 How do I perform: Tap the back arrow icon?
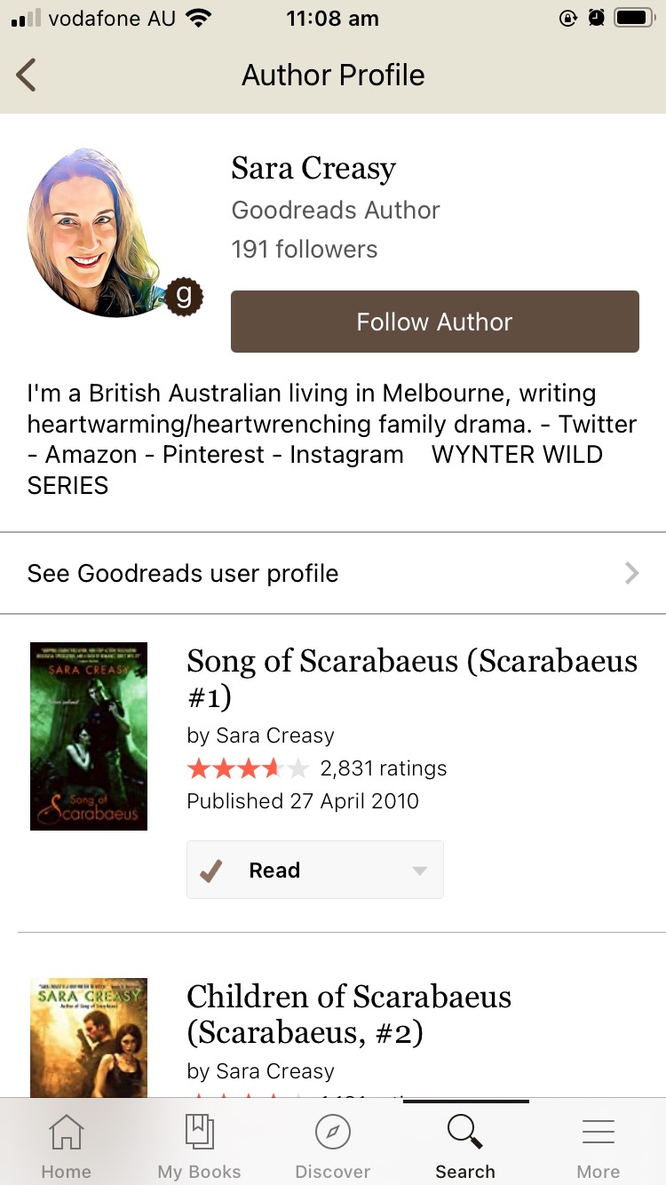27,76
